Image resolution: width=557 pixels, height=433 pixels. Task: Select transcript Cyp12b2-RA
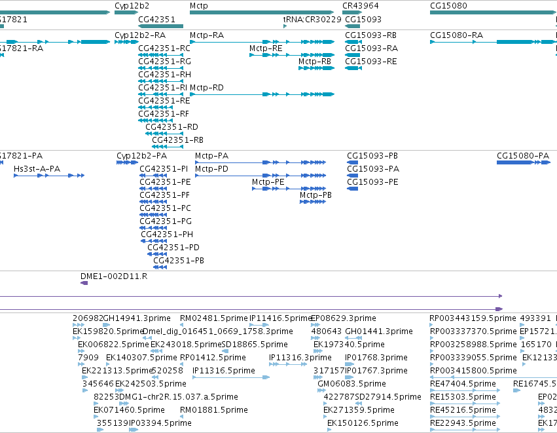tap(140, 35)
